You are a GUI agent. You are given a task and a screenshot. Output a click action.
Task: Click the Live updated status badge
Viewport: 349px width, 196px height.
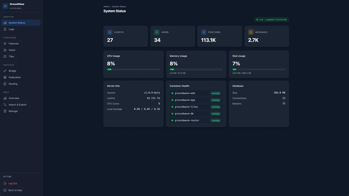pos(272,20)
